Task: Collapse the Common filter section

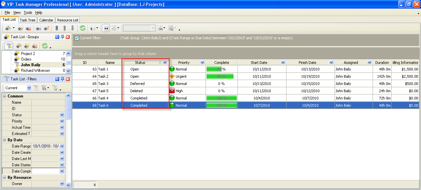Action: (5, 96)
